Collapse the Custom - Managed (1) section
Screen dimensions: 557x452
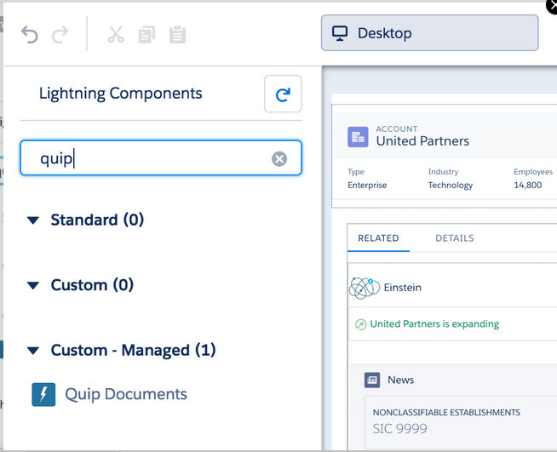click(x=33, y=351)
